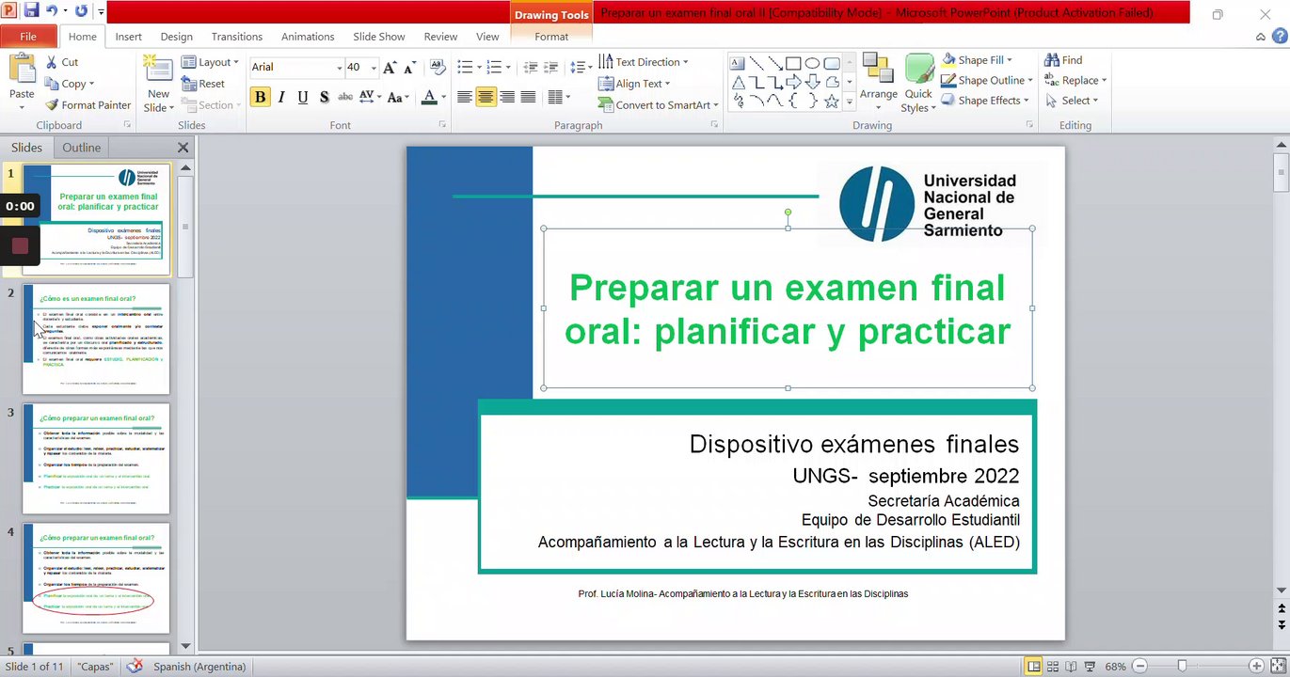
Task: Zoom in using the plus button
Action: (1256, 666)
